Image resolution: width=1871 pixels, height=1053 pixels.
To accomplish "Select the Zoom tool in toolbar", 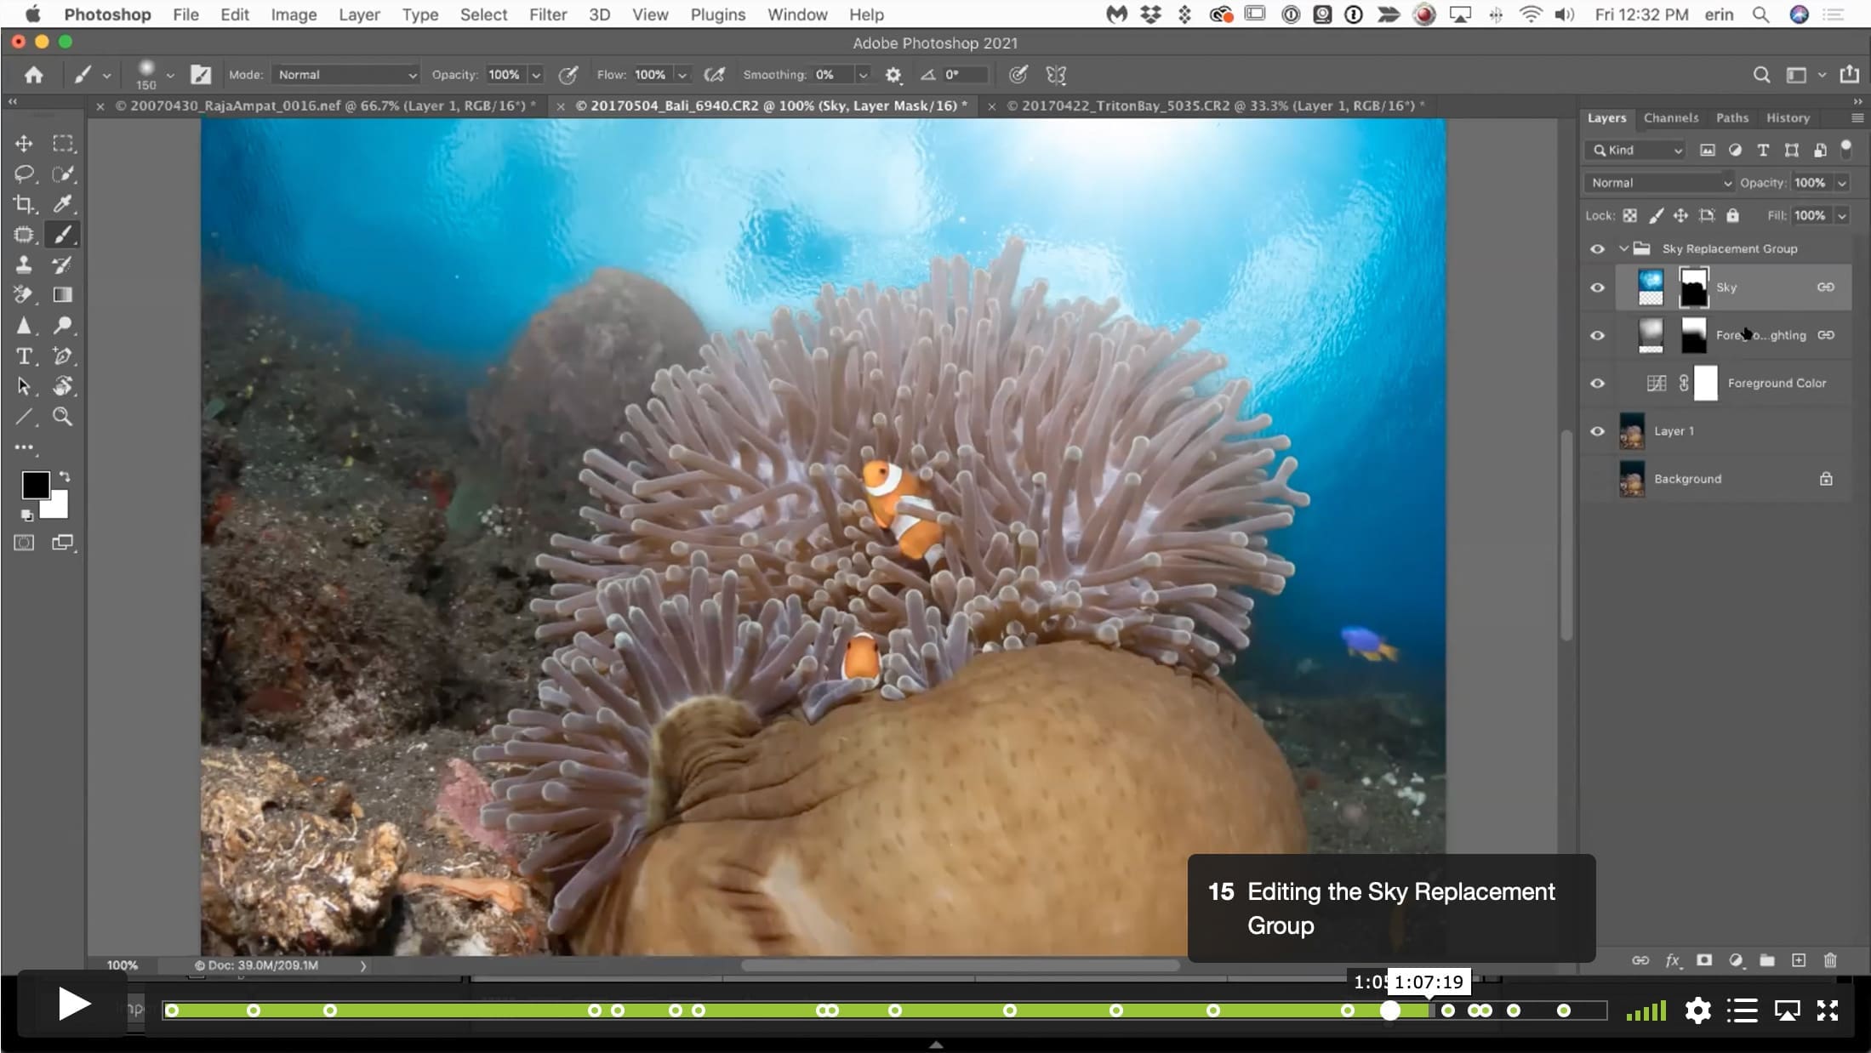I will click(62, 416).
